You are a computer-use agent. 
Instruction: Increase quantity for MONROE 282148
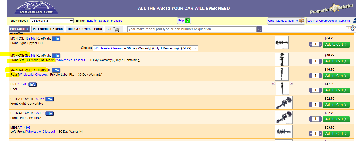coord(320,61)
